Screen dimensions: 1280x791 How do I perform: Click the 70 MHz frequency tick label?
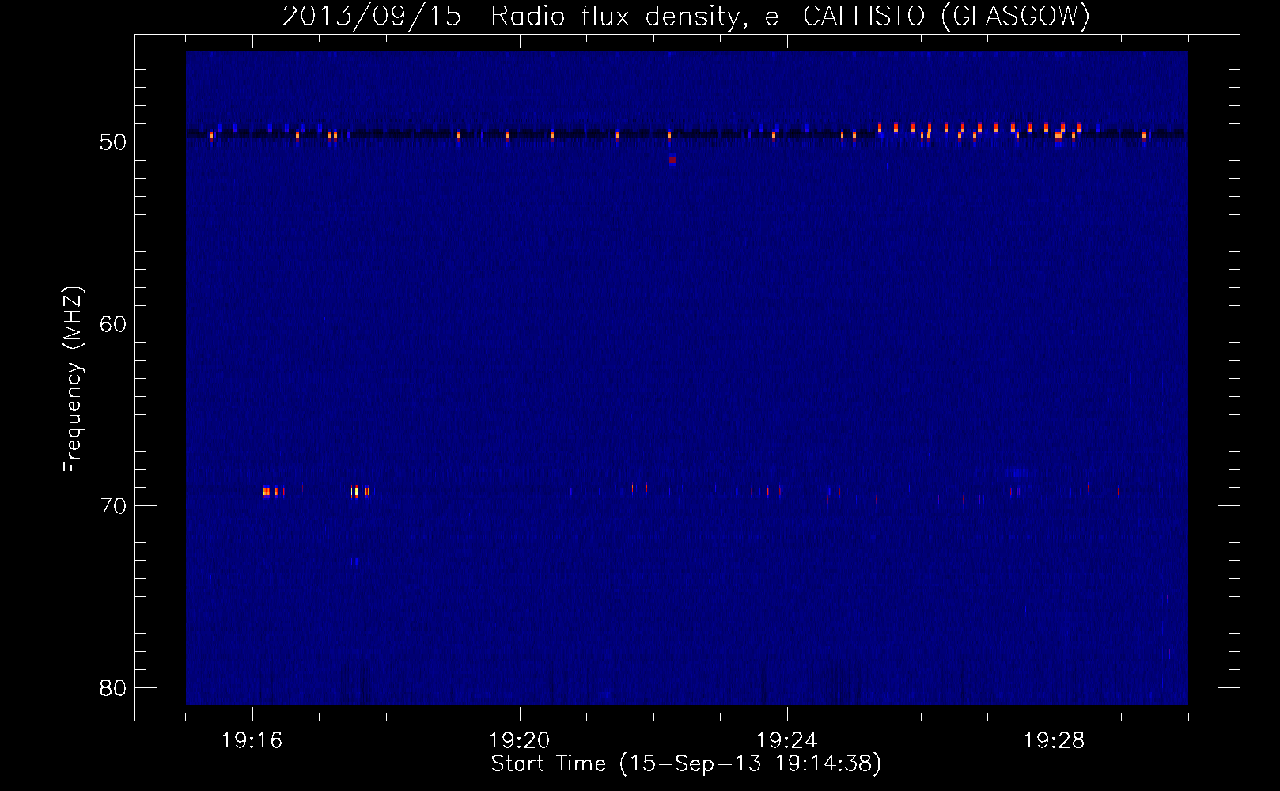pos(113,506)
